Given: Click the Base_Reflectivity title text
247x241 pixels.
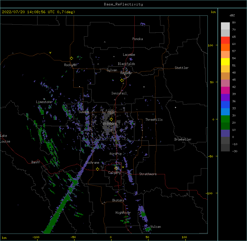Looking at the screenshot, I should (x=123, y=4).
